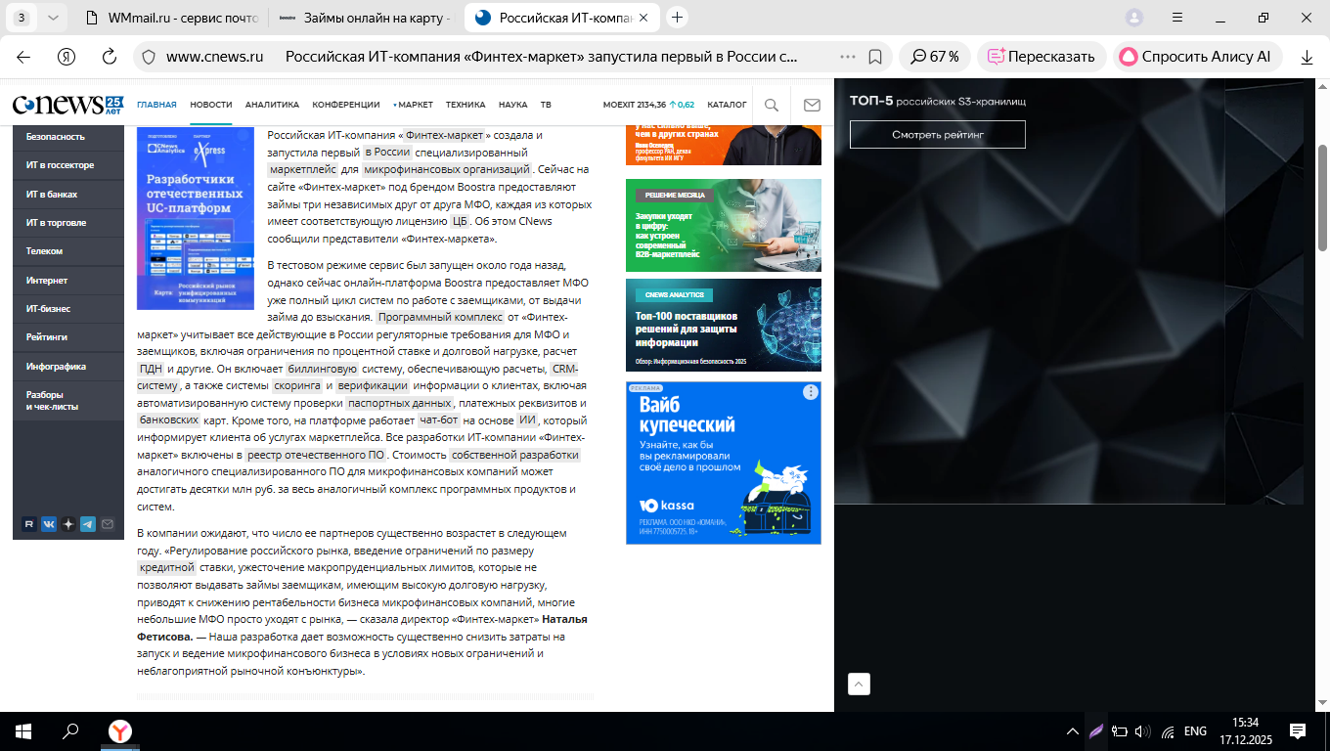Open ГЛАВНАЯ in the site menu
This screenshot has width=1330, height=751.
156,105
